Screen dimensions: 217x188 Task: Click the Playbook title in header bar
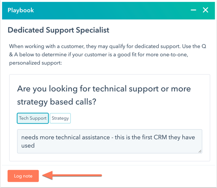[21, 10]
